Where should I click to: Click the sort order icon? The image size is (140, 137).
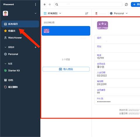[87, 13]
